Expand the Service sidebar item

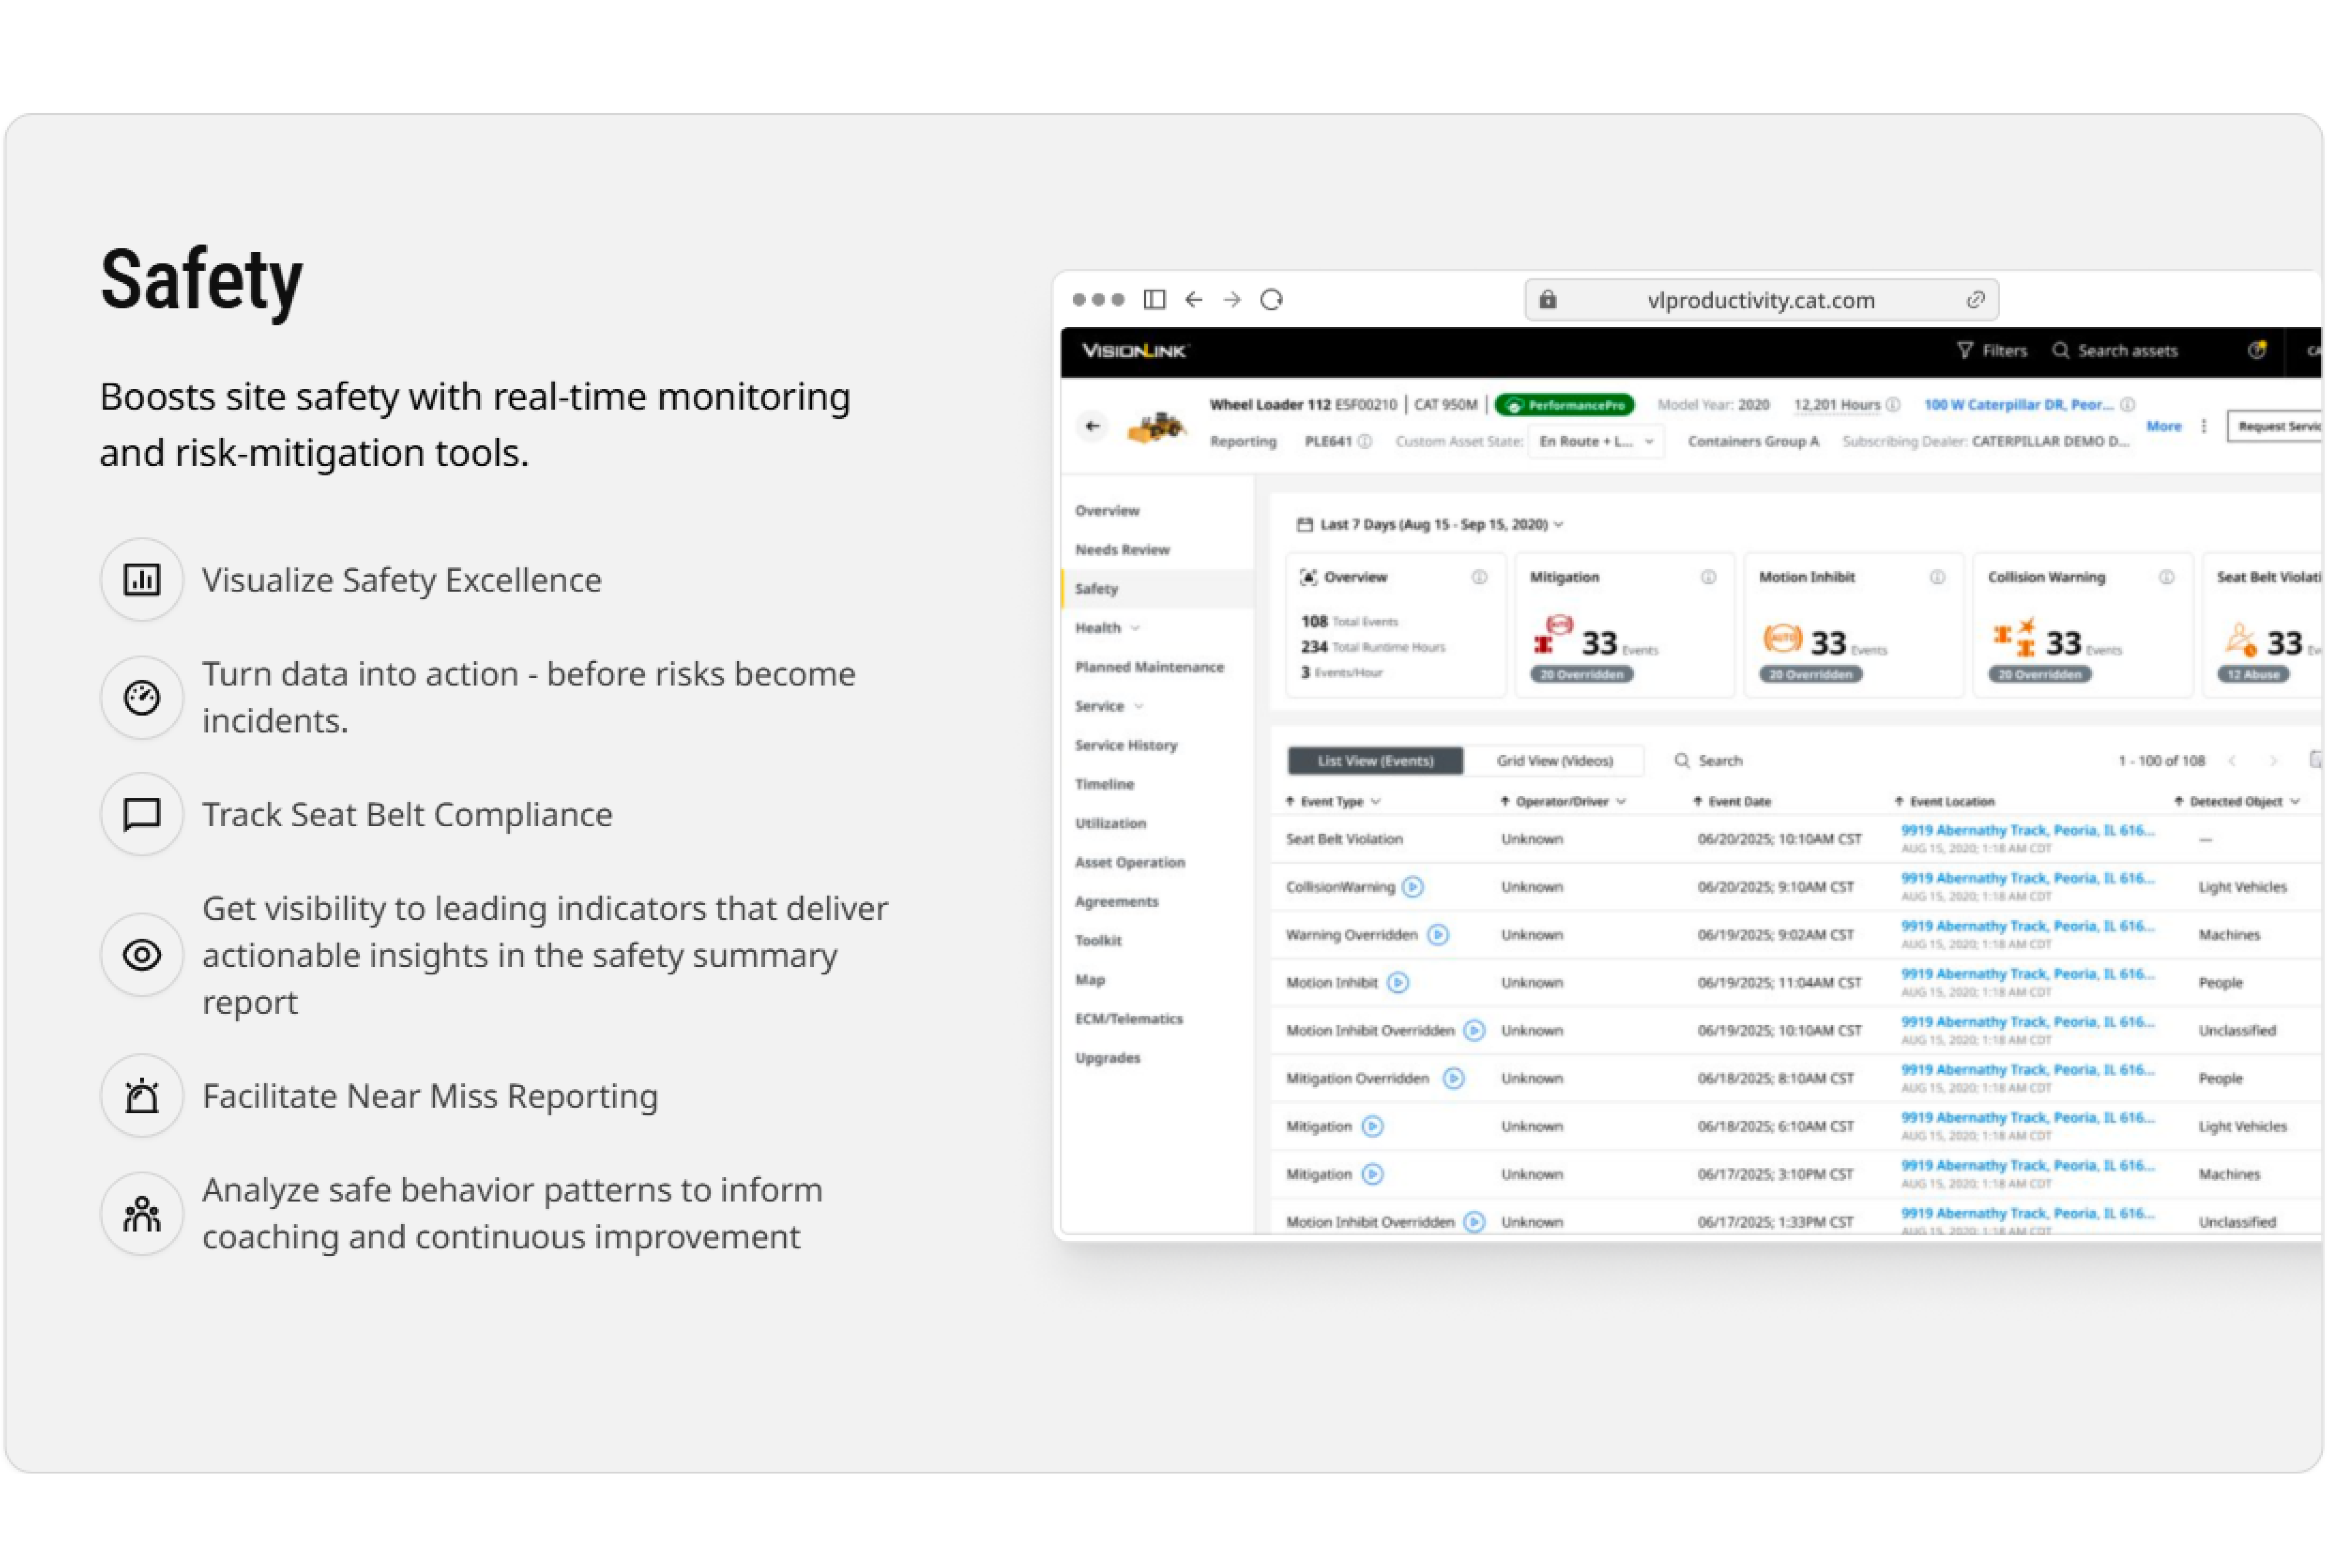1110,707
